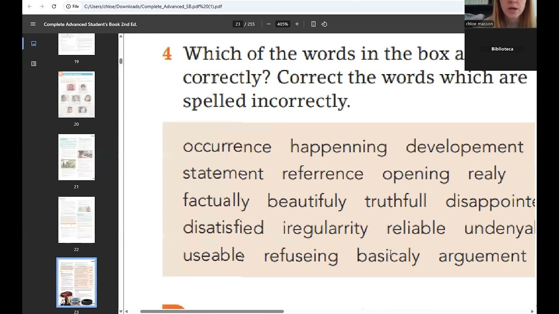
Task: Click the page number field showing 23
Action: coord(238,24)
